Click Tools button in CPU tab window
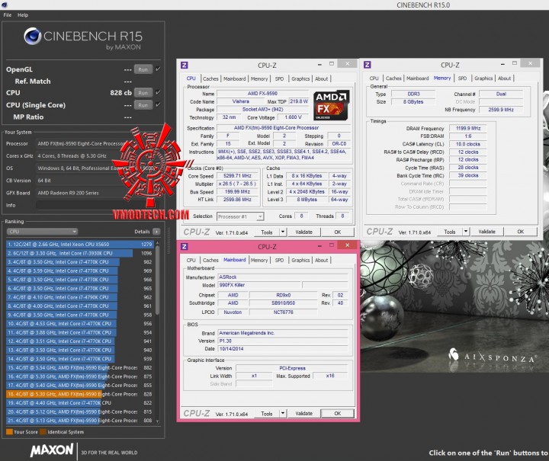This screenshot has width=549, height=461. [266, 232]
